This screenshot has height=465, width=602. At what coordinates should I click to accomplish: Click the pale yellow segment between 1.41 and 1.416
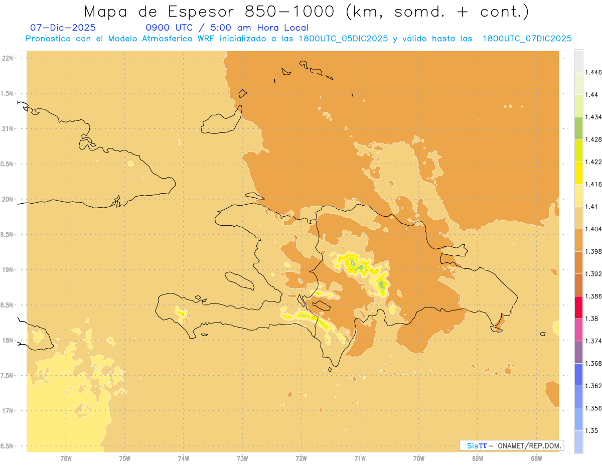578,195
